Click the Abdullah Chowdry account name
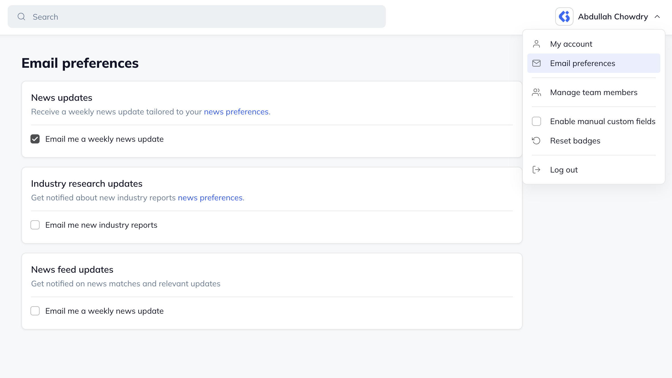This screenshot has width=672, height=378. pyautogui.click(x=613, y=17)
